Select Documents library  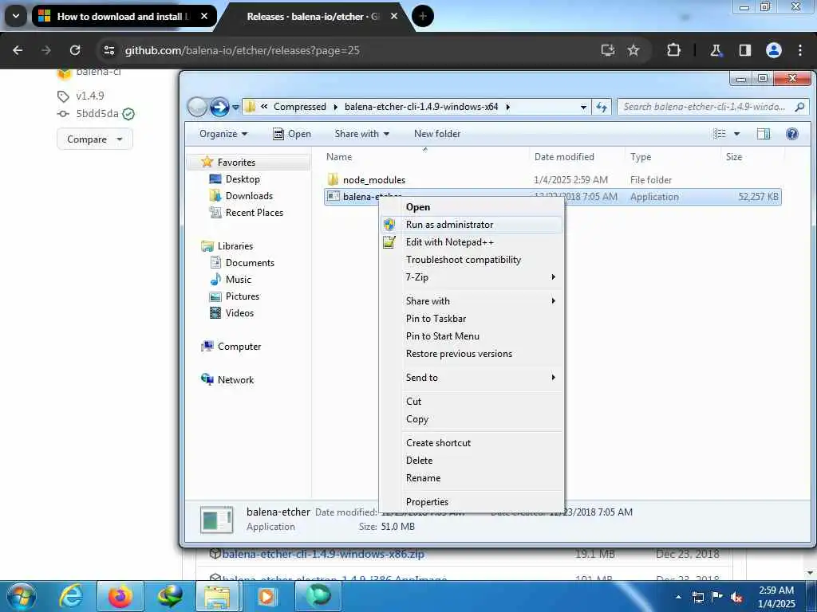[x=250, y=263]
